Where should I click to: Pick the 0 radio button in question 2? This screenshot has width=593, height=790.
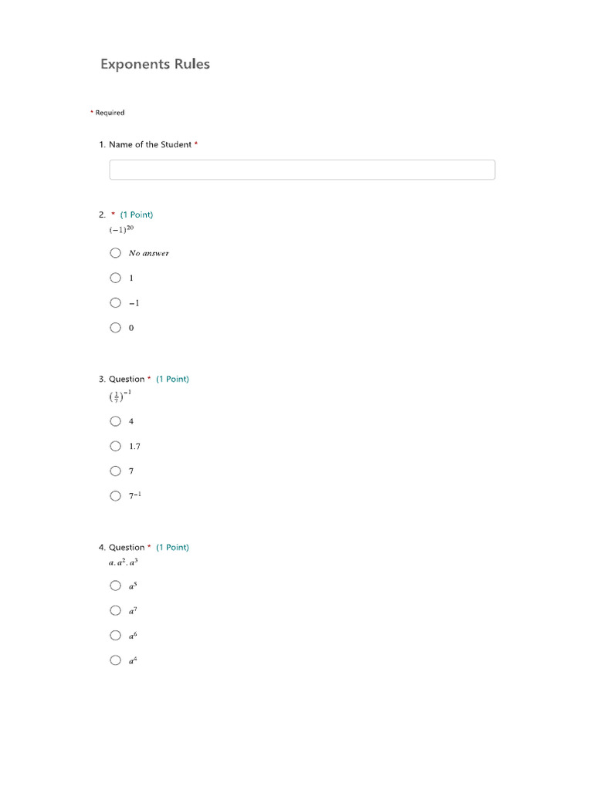(116, 327)
